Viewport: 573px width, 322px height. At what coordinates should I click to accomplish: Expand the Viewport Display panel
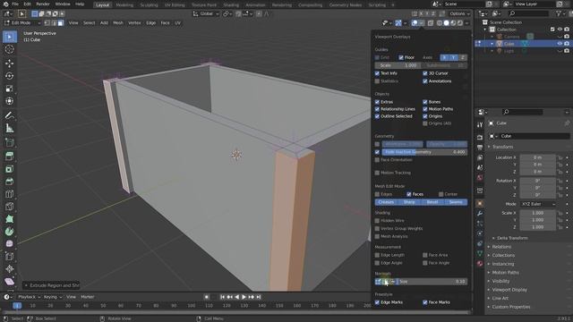[509, 290]
